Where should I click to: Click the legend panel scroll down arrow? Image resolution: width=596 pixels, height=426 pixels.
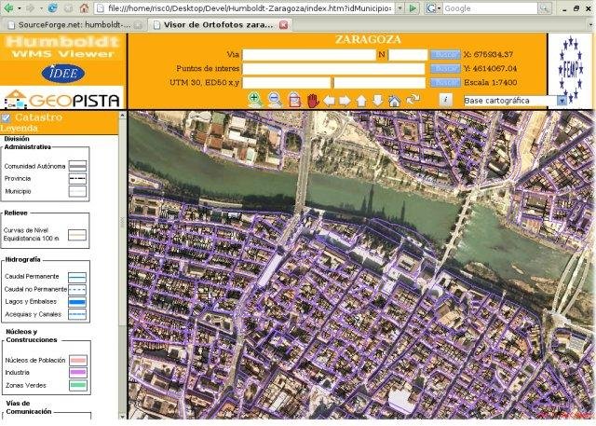(122, 416)
